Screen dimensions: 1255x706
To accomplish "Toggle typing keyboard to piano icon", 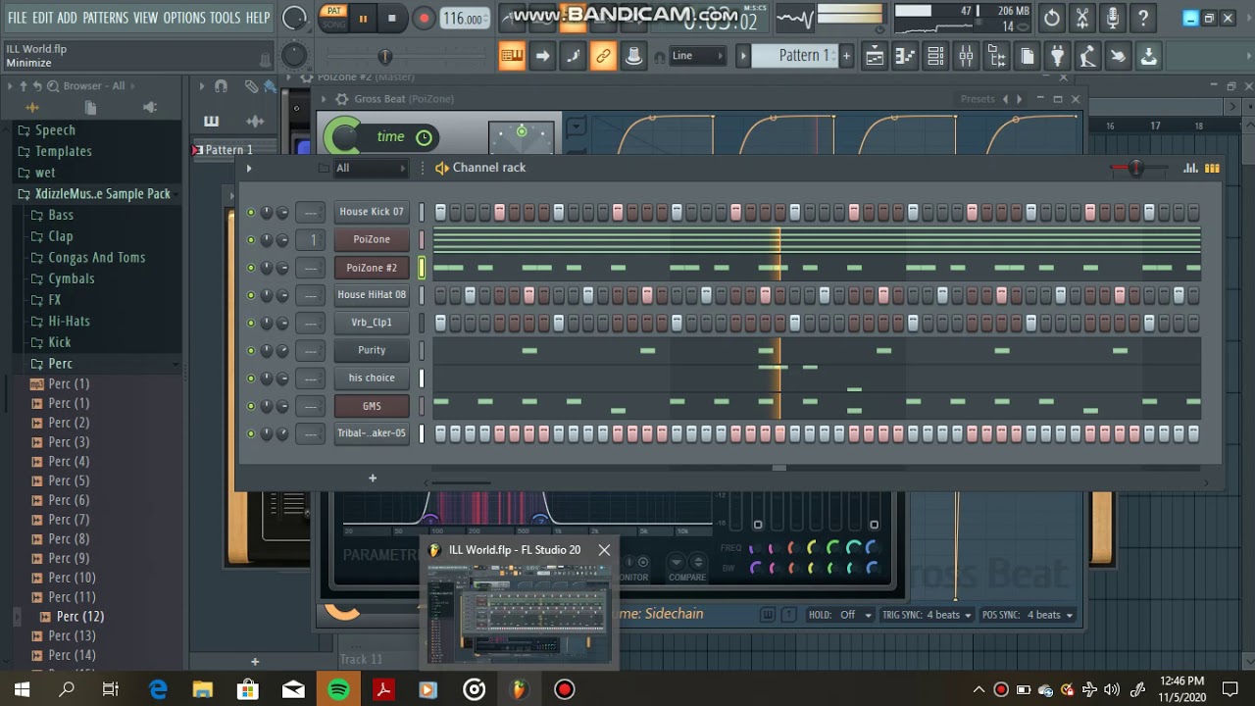I will (512, 56).
